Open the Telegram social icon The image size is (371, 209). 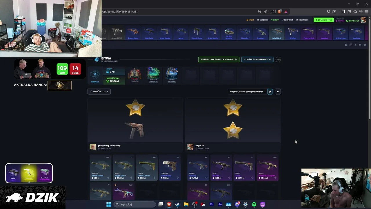click(365, 45)
